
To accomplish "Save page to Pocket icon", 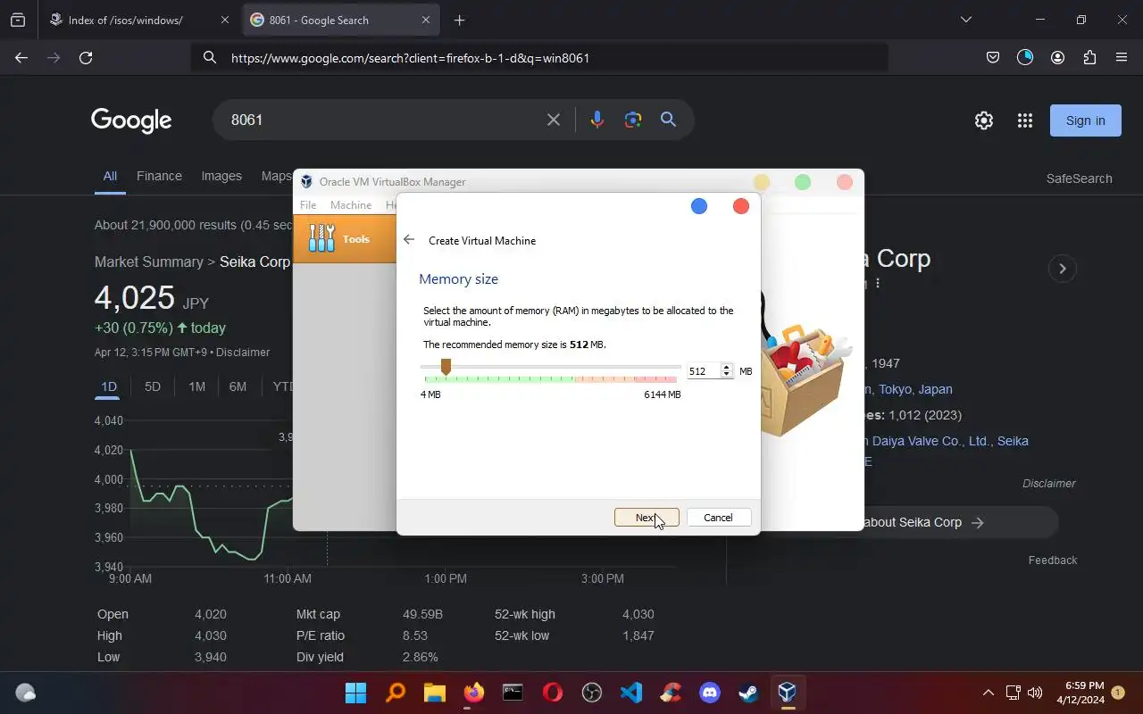I will (x=993, y=57).
